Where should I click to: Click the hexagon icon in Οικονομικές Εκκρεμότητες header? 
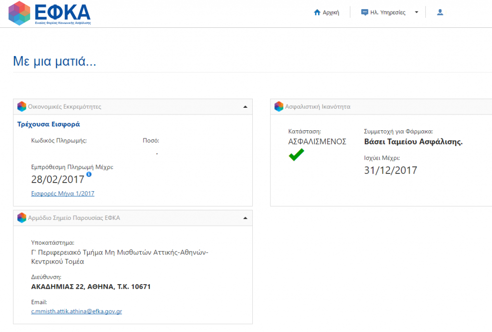click(22, 107)
